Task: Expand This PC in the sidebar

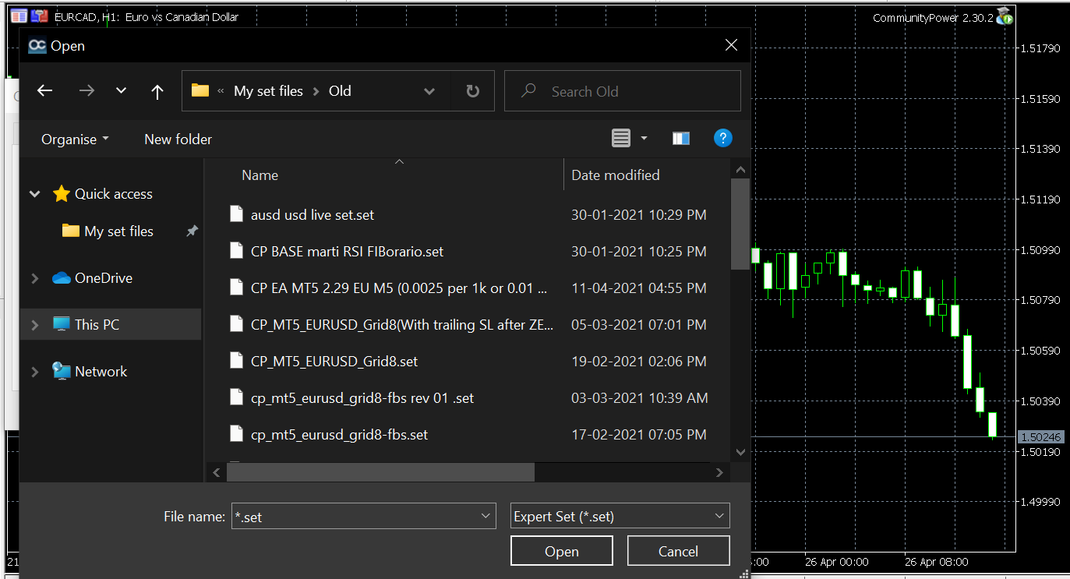Action: [x=34, y=325]
